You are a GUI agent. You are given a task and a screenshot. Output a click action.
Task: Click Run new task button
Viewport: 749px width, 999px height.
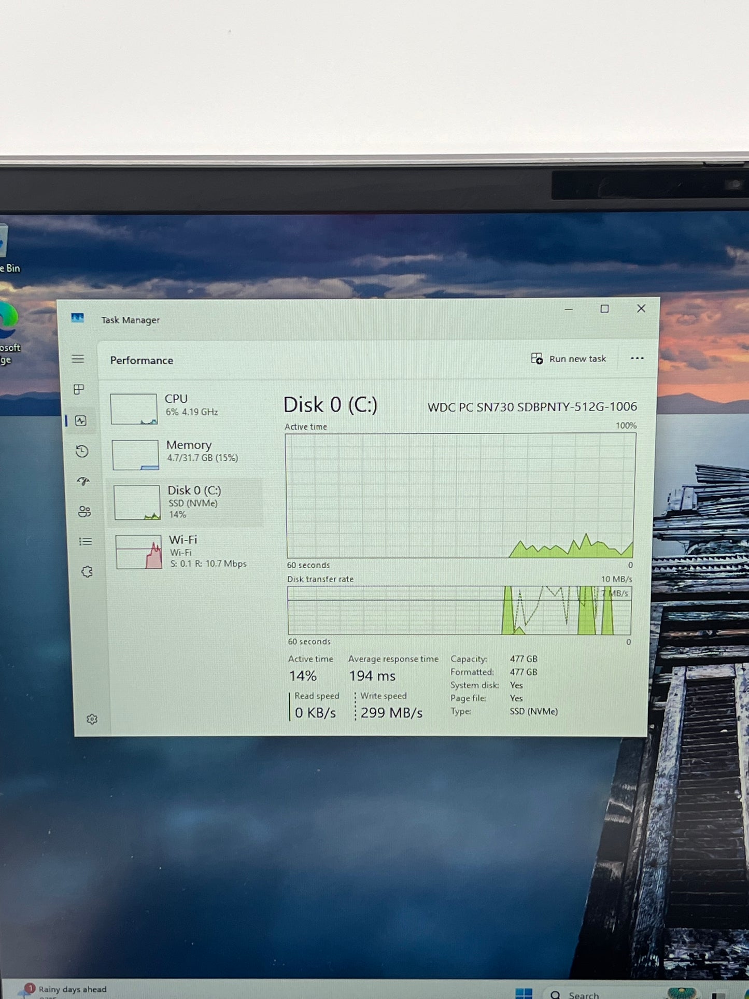coord(569,359)
